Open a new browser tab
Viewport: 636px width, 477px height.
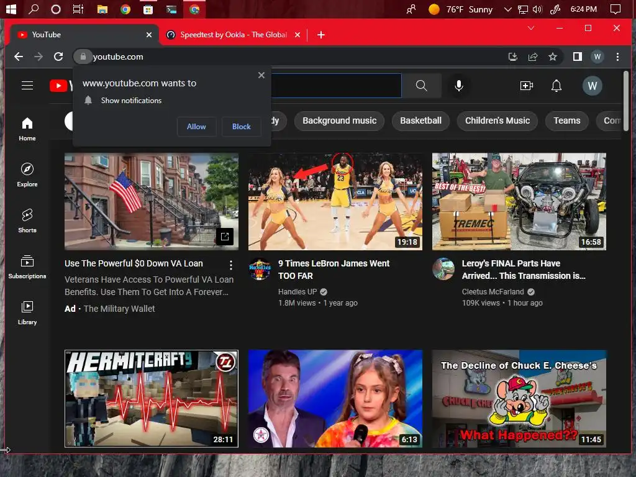pos(321,35)
